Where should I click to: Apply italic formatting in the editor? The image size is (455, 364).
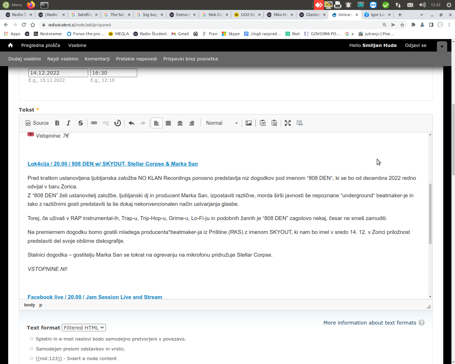pos(69,123)
